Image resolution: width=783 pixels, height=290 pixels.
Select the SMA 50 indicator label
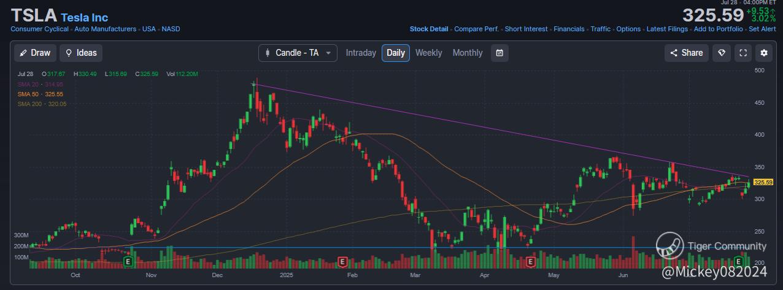coord(40,94)
